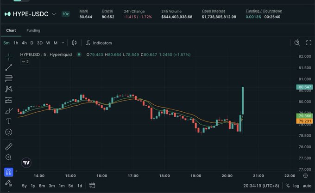Set the date range to 6m

point(42,186)
